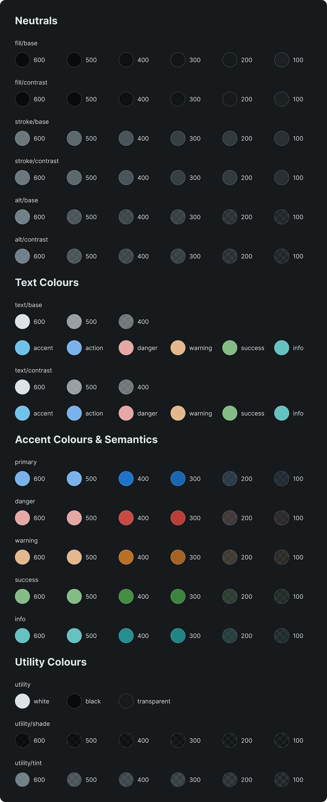Choose the stroke/base 600 swatch
Screen dimensions: 327x802
[x=22, y=138]
